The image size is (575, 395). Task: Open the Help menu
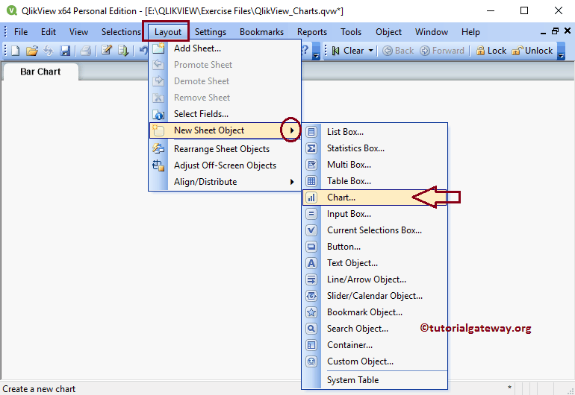pyautogui.click(x=470, y=32)
